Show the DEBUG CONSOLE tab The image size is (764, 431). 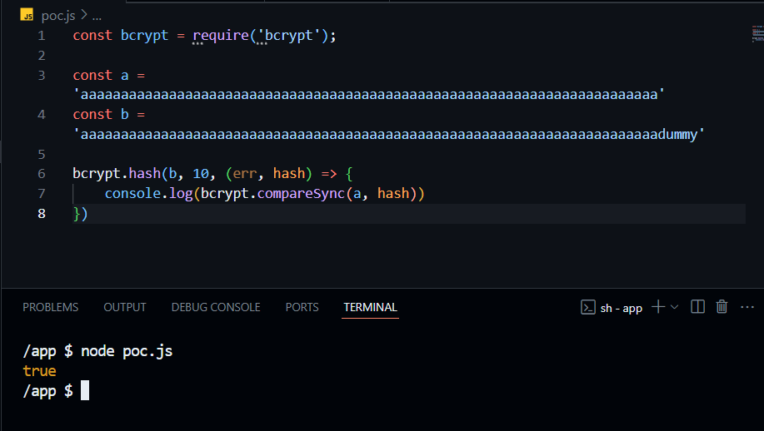click(216, 307)
